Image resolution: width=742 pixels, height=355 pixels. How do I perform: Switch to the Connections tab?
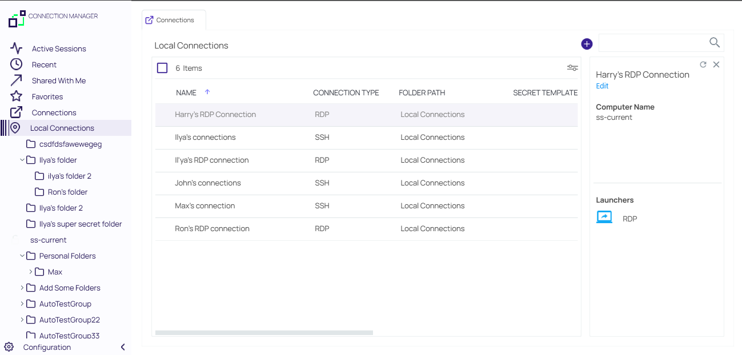point(174,20)
